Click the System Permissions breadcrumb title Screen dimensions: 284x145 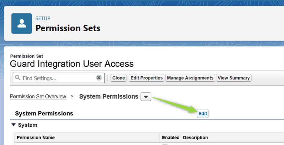109,96
